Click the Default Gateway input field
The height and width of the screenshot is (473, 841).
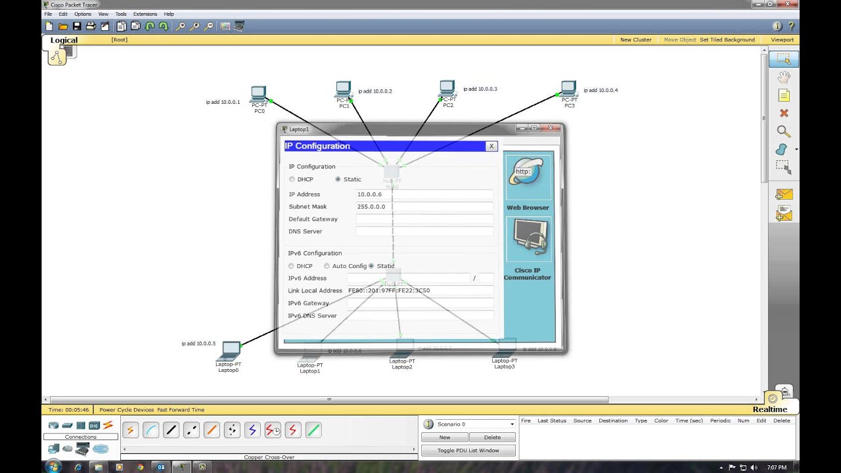click(424, 219)
